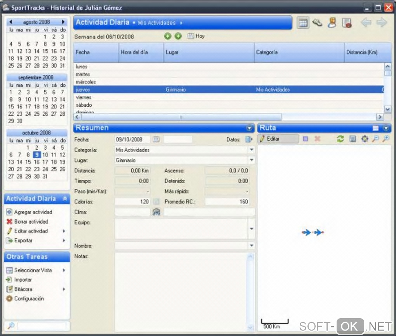Open the Resumen panel dropdown arrow
Image resolution: width=396 pixels, height=336 pixels.
pos(249,128)
